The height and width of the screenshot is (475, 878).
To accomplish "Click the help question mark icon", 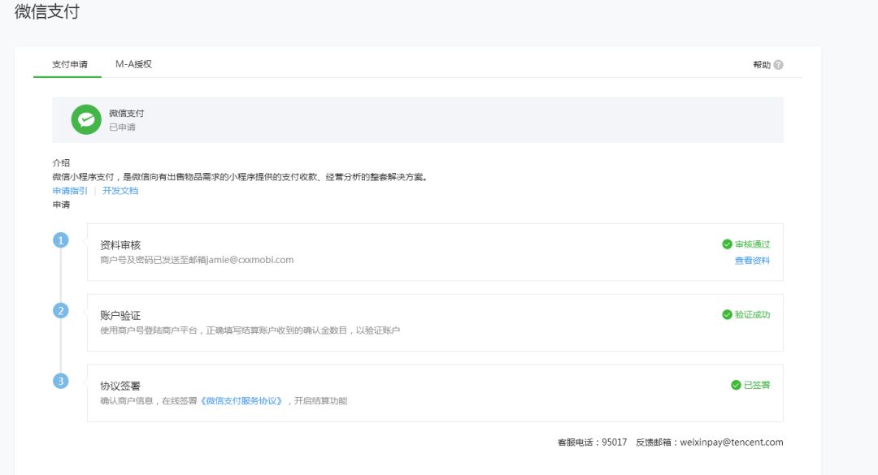I will tap(778, 65).
